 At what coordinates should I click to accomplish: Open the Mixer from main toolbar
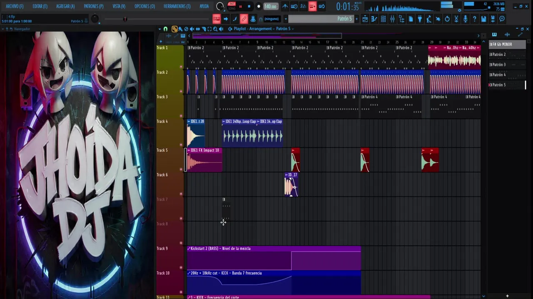(x=392, y=19)
